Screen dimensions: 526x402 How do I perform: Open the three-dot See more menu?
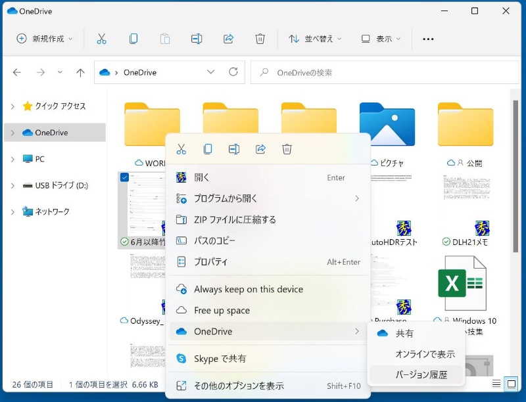click(428, 39)
